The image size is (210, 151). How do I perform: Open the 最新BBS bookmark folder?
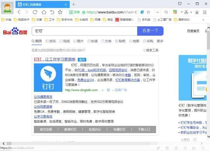(x=182, y=20)
